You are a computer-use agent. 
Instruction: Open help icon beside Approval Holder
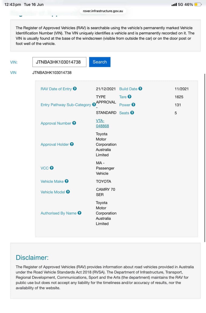pyautogui.click(x=72, y=144)
